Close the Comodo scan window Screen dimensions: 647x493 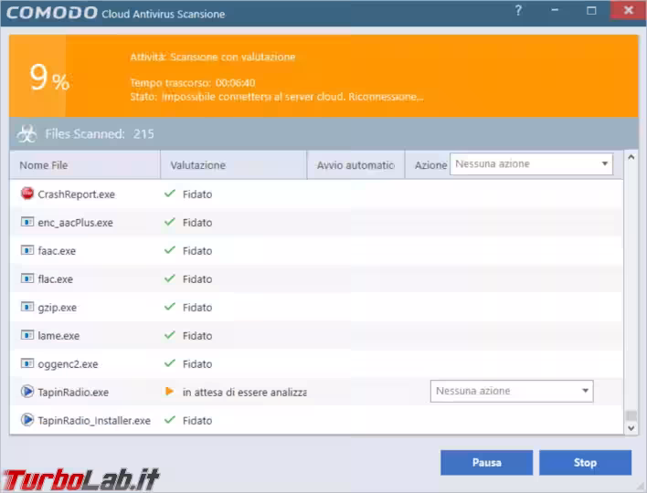pyautogui.click(x=628, y=10)
